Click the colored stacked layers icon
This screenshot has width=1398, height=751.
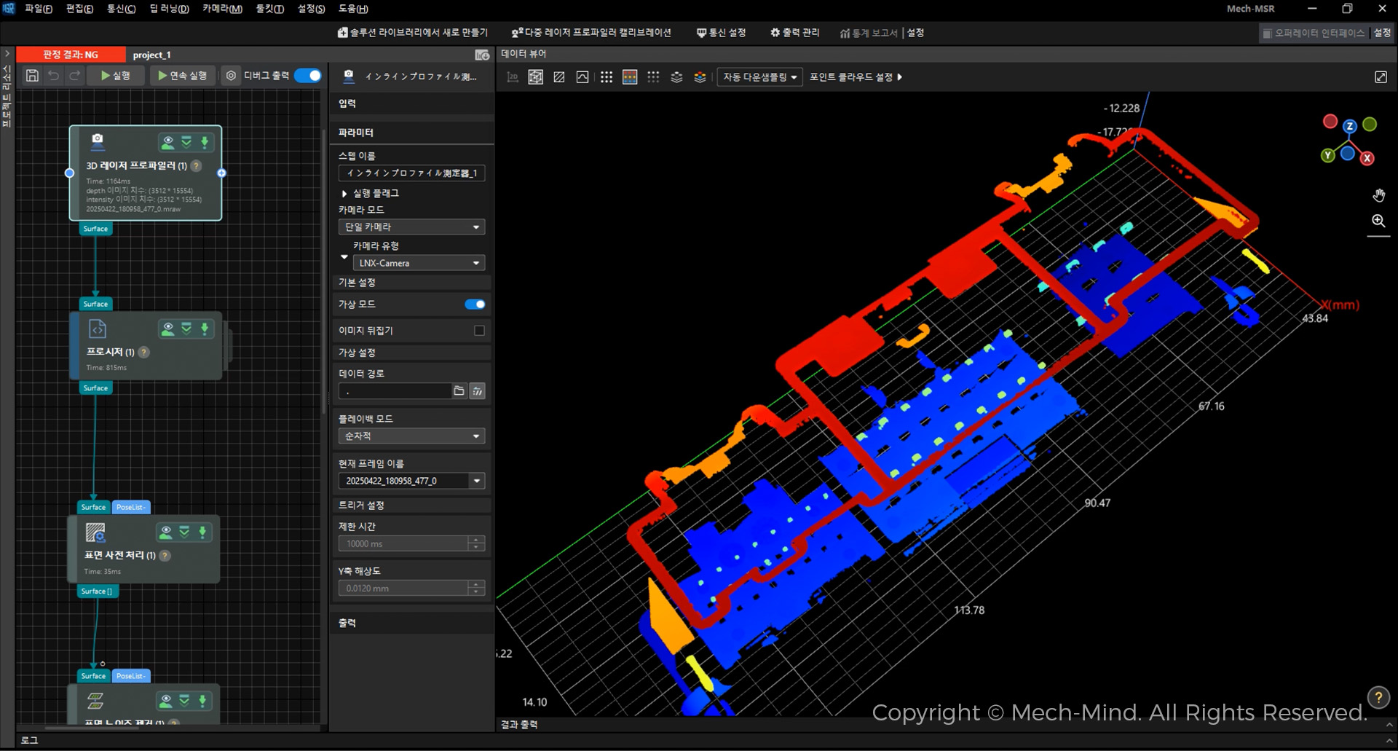click(700, 77)
